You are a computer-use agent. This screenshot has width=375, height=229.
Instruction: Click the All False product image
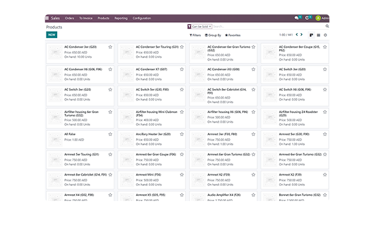click(55, 139)
